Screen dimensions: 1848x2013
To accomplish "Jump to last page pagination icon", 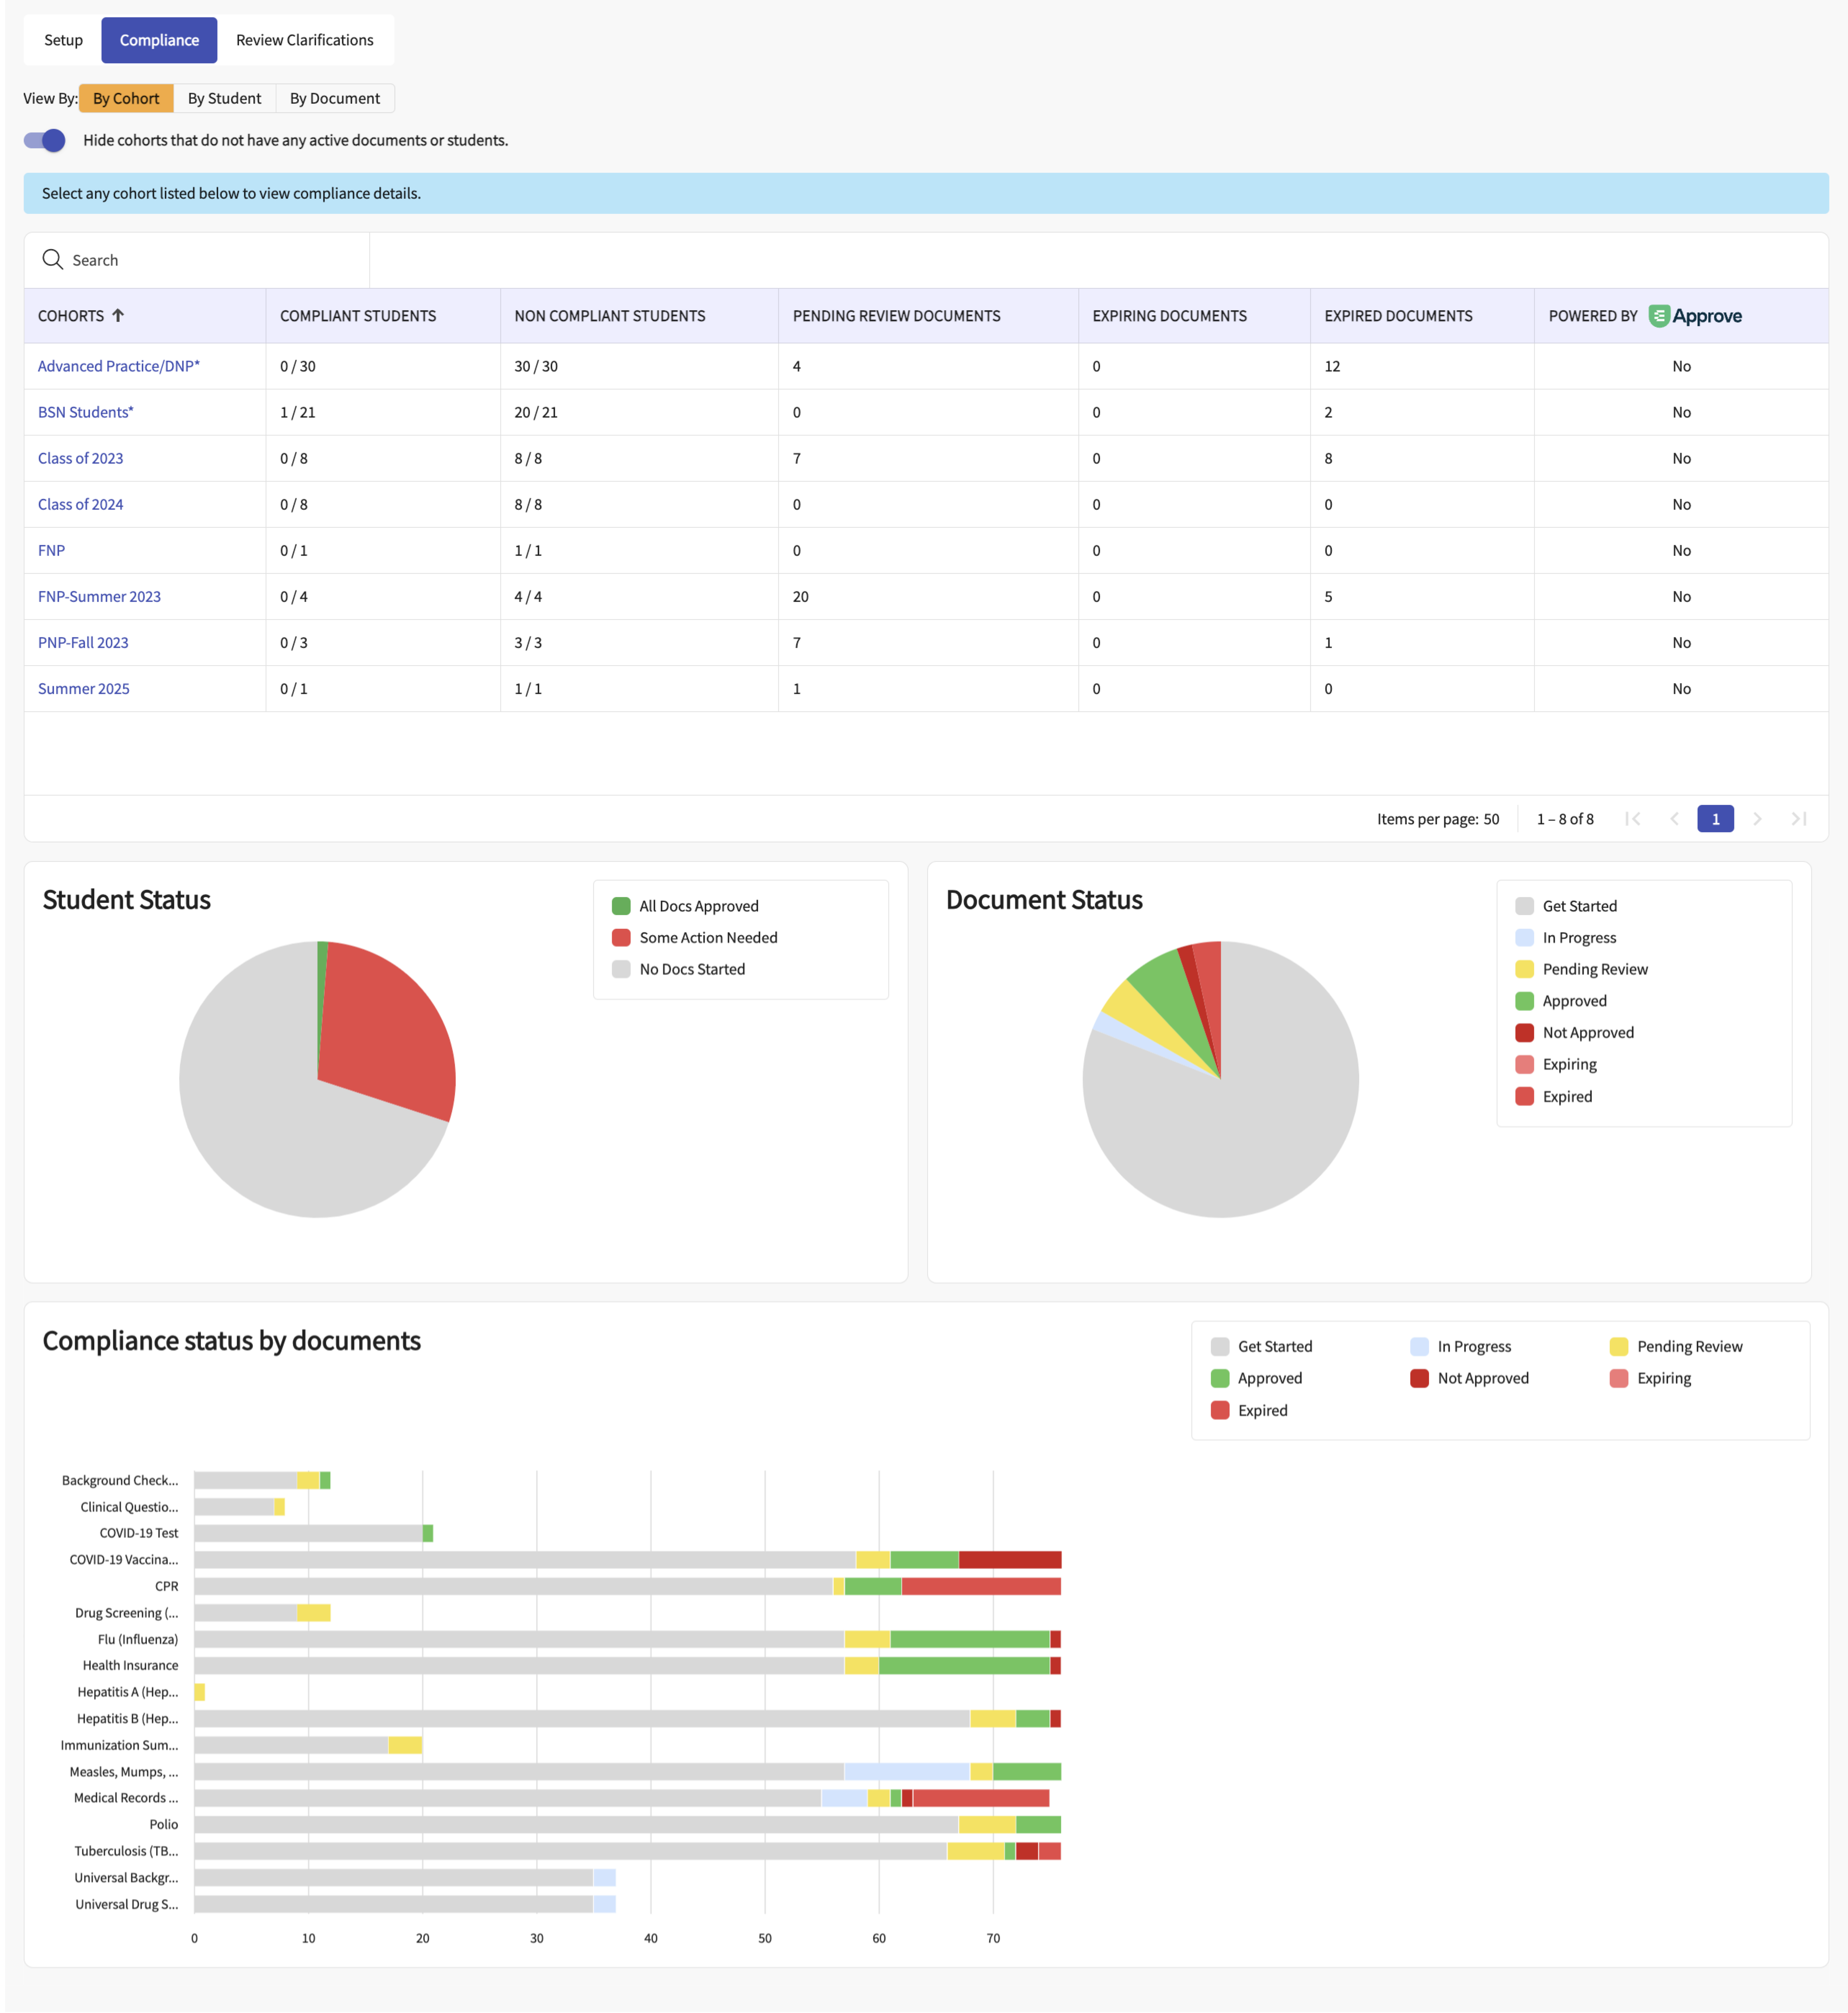I will coord(1799,819).
